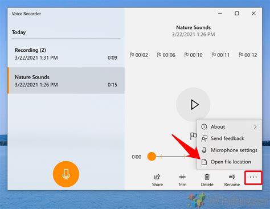Open Microphone settings
Image resolution: width=270 pixels, height=209 pixels.
(x=230, y=150)
